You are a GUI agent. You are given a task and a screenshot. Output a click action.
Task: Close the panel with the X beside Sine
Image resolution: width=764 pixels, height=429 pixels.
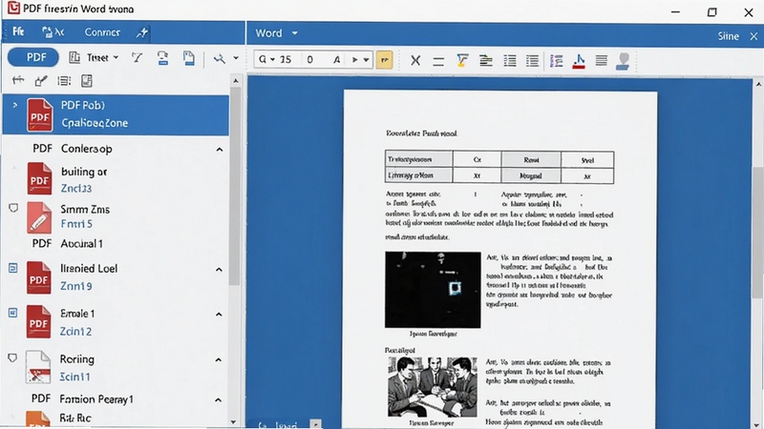[x=753, y=36]
